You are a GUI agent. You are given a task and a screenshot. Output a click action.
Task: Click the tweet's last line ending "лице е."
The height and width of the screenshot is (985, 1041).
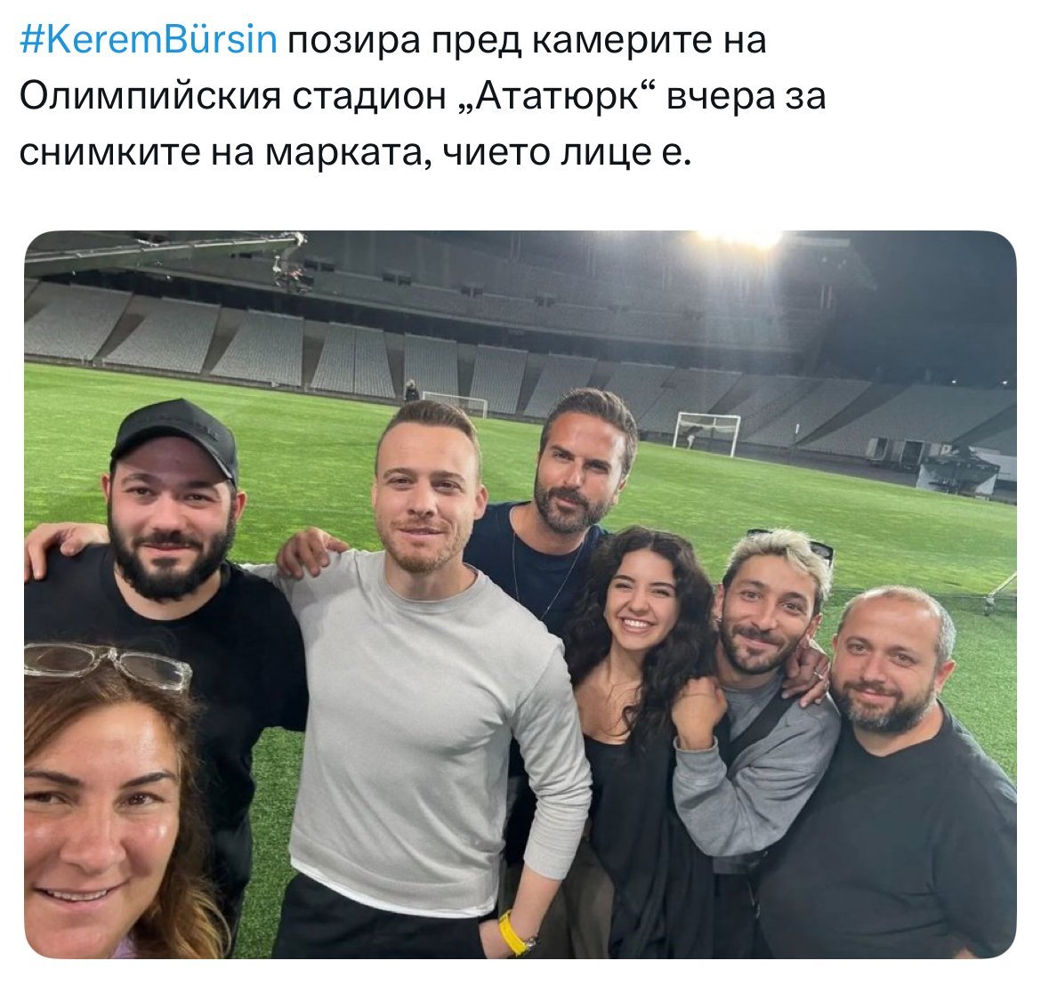coord(355,152)
